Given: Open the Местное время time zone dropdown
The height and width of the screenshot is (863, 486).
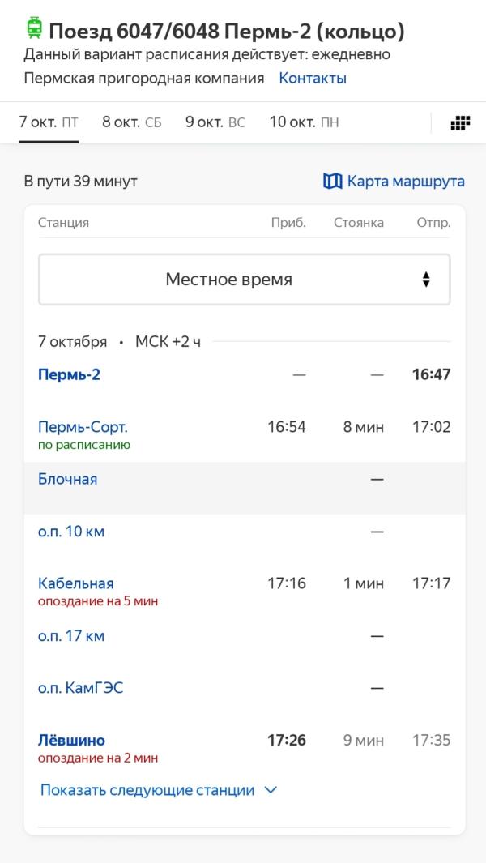Looking at the screenshot, I should point(244,280).
